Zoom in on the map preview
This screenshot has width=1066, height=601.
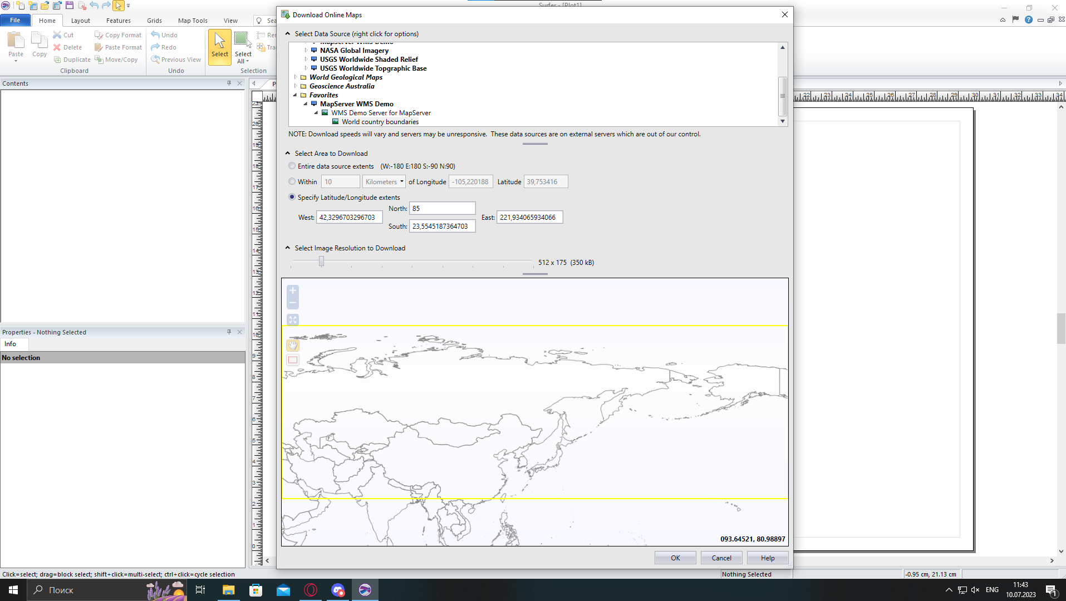point(293,290)
